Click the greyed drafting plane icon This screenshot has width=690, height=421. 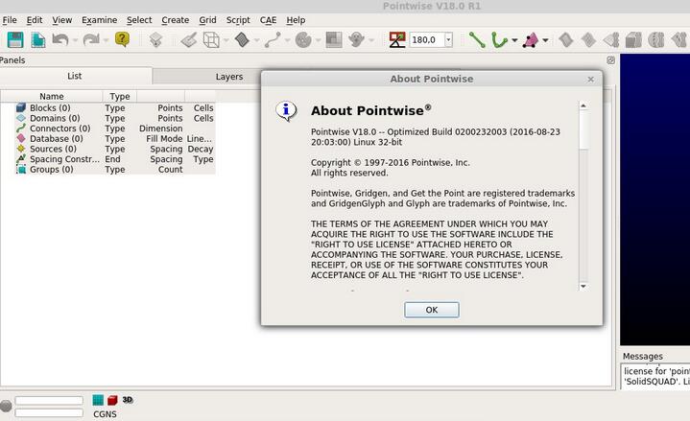coord(189,40)
